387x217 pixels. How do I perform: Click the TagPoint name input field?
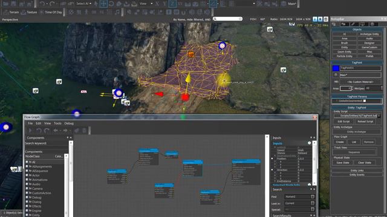pos(360,68)
